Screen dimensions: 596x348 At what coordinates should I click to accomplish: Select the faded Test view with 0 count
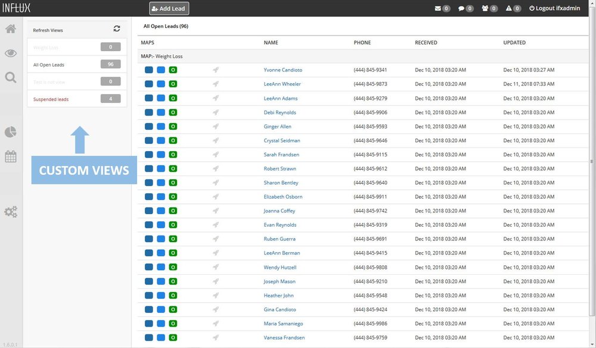77,82
